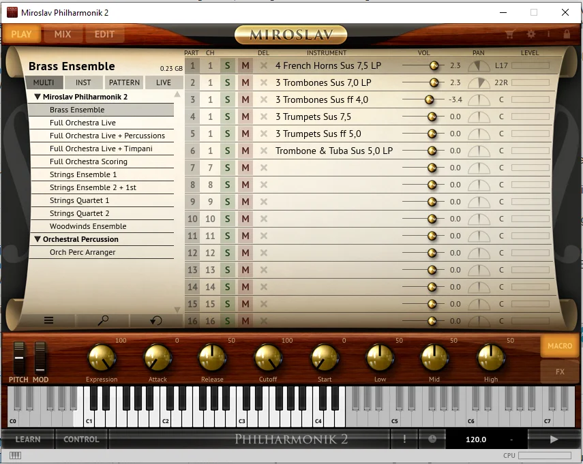Click the LEARN button
The width and height of the screenshot is (583, 464).
pyautogui.click(x=28, y=439)
